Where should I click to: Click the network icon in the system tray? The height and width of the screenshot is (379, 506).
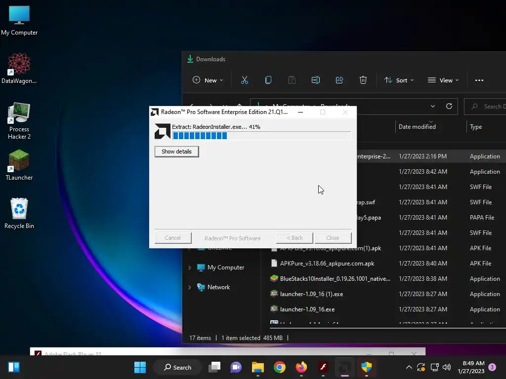(434, 367)
